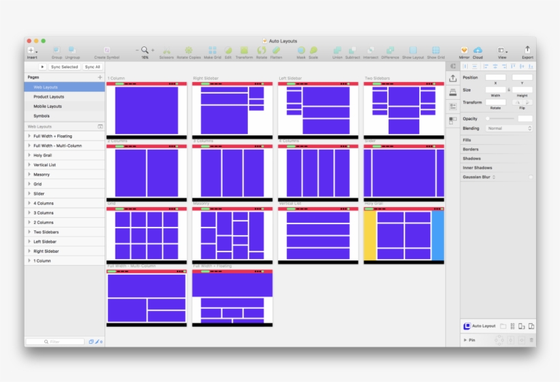The image size is (560, 382).
Task: Toggle Show Layout in the toolbar
Action: click(412, 51)
